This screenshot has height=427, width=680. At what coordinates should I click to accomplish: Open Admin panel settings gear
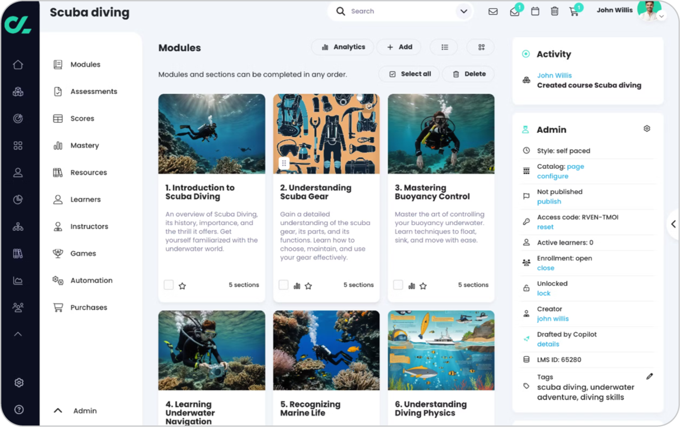(647, 128)
